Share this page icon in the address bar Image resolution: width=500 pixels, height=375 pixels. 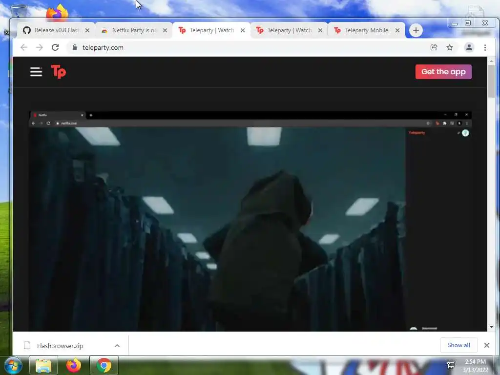434,47
